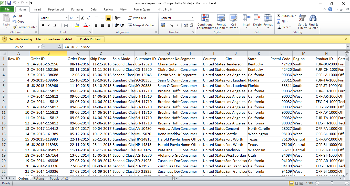Open Sort & Filter options
350x186 pixels.
pyautogui.click(x=302, y=22)
